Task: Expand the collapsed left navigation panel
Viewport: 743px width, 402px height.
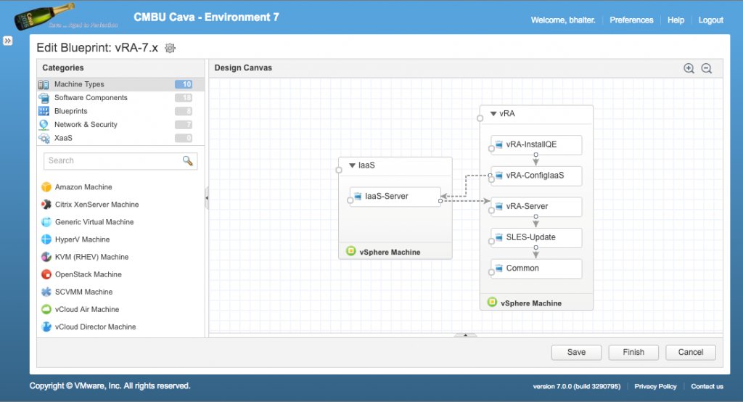Action: (7, 41)
